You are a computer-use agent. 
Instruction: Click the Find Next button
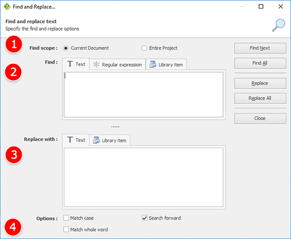260,48
